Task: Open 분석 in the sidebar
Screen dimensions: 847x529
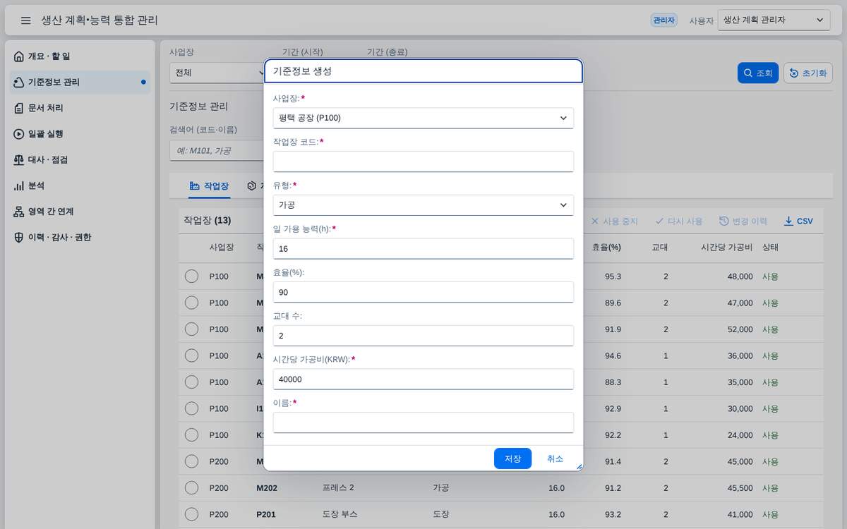Action: pos(80,186)
